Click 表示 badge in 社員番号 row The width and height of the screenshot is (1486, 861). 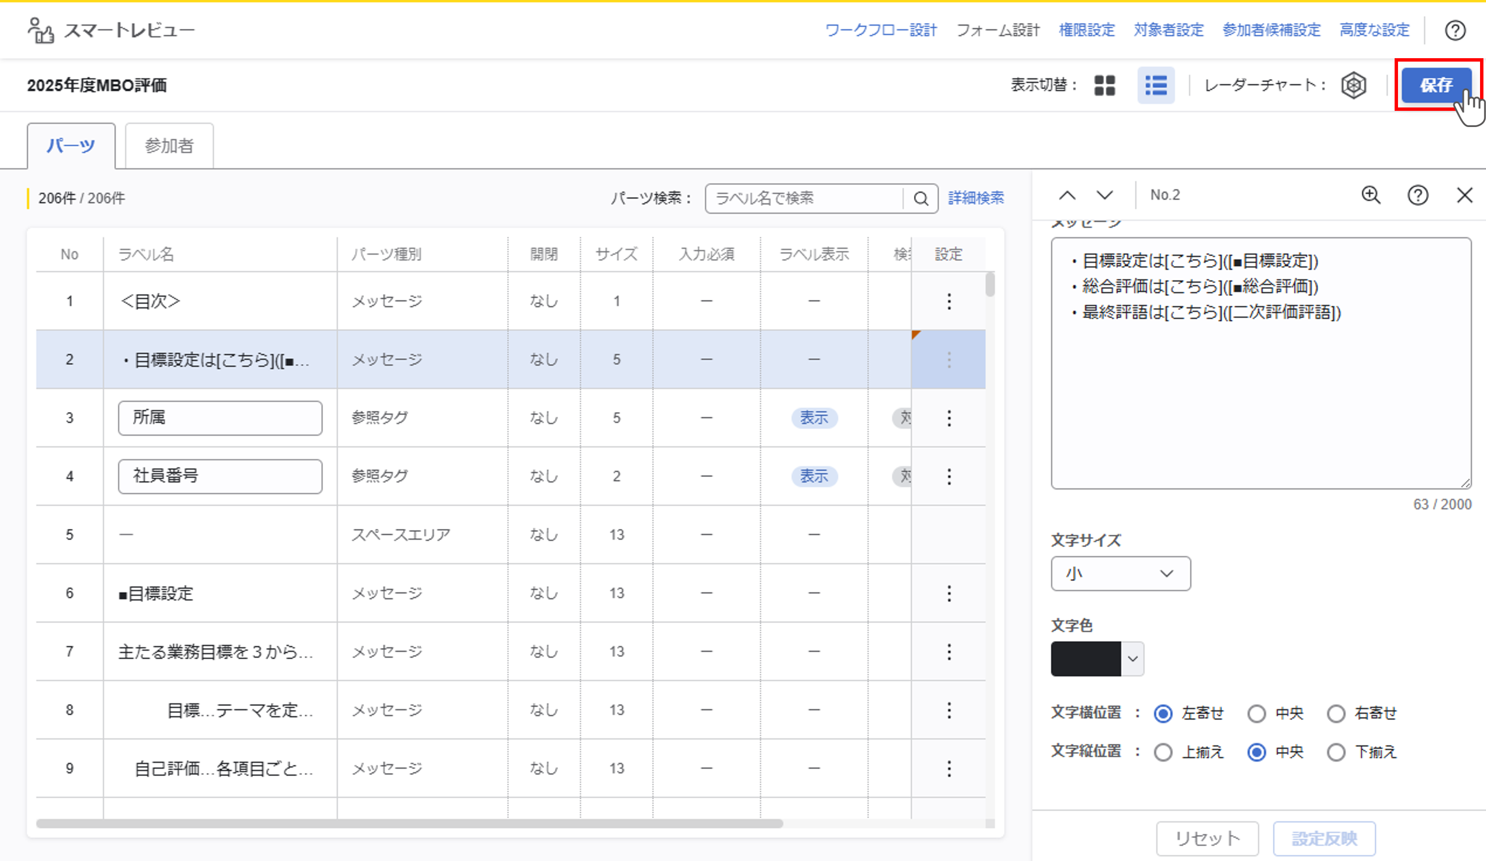(x=814, y=476)
